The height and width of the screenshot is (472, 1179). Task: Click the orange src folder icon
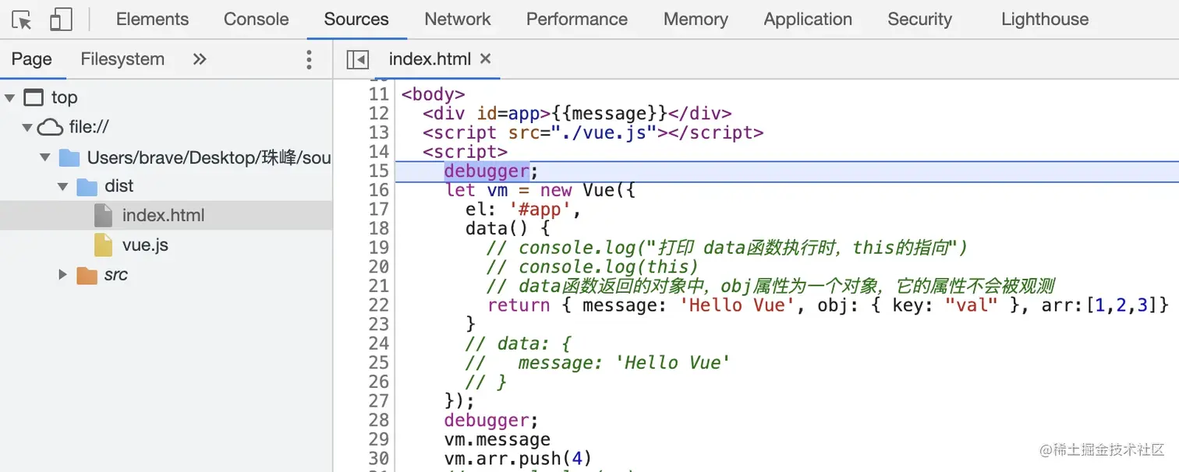click(87, 275)
